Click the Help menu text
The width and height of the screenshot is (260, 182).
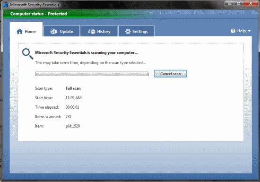(242, 31)
